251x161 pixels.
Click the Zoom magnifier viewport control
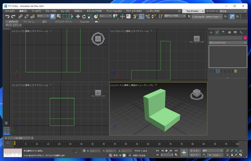227,151
